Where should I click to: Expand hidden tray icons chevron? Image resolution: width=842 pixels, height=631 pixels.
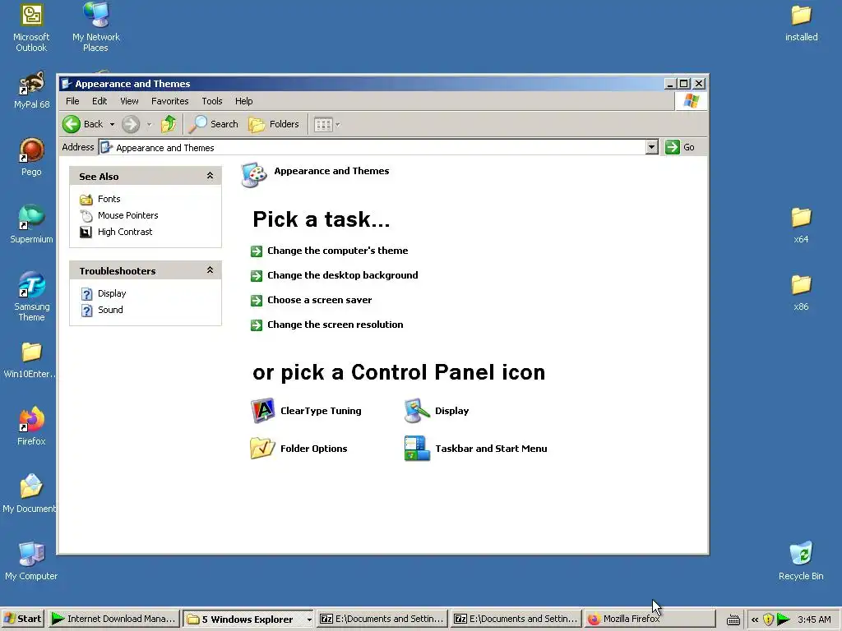click(x=755, y=619)
